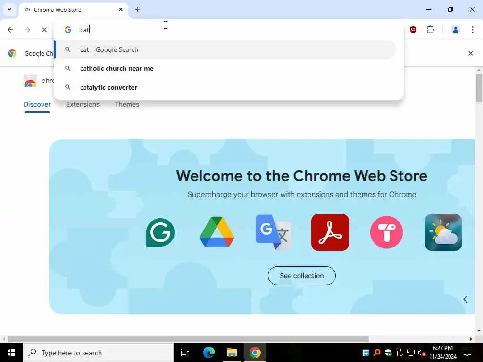Screen dimensions: 483x362
Task: Open the Adobe Acrobat extension icon
Action: click(x=330, y=232)
